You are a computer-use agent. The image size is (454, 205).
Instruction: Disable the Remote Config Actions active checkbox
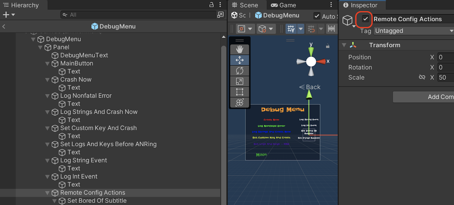pos(365,19)
